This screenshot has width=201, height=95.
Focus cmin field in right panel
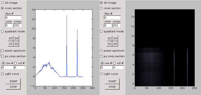108,25
